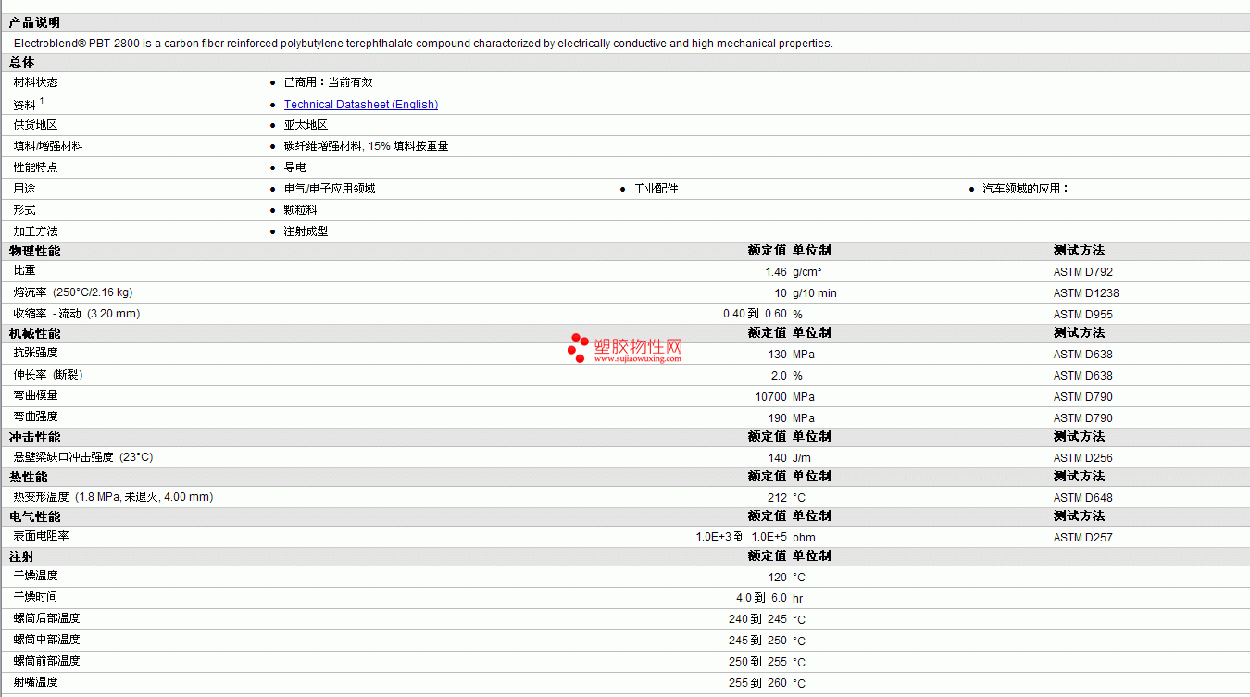Select the text 碳纤维增强材料, 15% 填料按重量
This screenshot has width=1250, height=697.
pos(367,146)
